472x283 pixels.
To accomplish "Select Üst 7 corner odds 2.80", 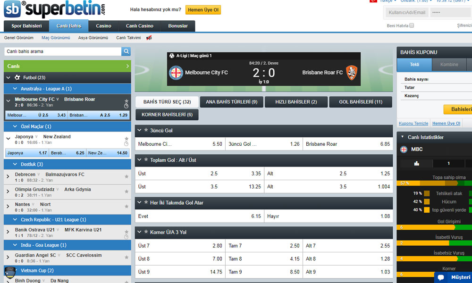I will point(180,246).
